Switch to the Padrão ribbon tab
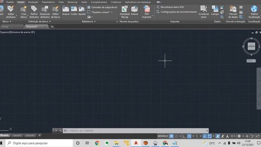The width and height of the screenshot is (261, 147). coord(10,2)
